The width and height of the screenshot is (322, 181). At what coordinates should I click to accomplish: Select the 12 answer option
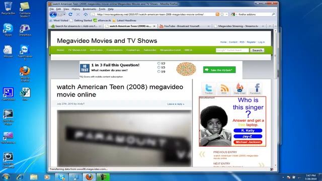click(x=159, y=63)
